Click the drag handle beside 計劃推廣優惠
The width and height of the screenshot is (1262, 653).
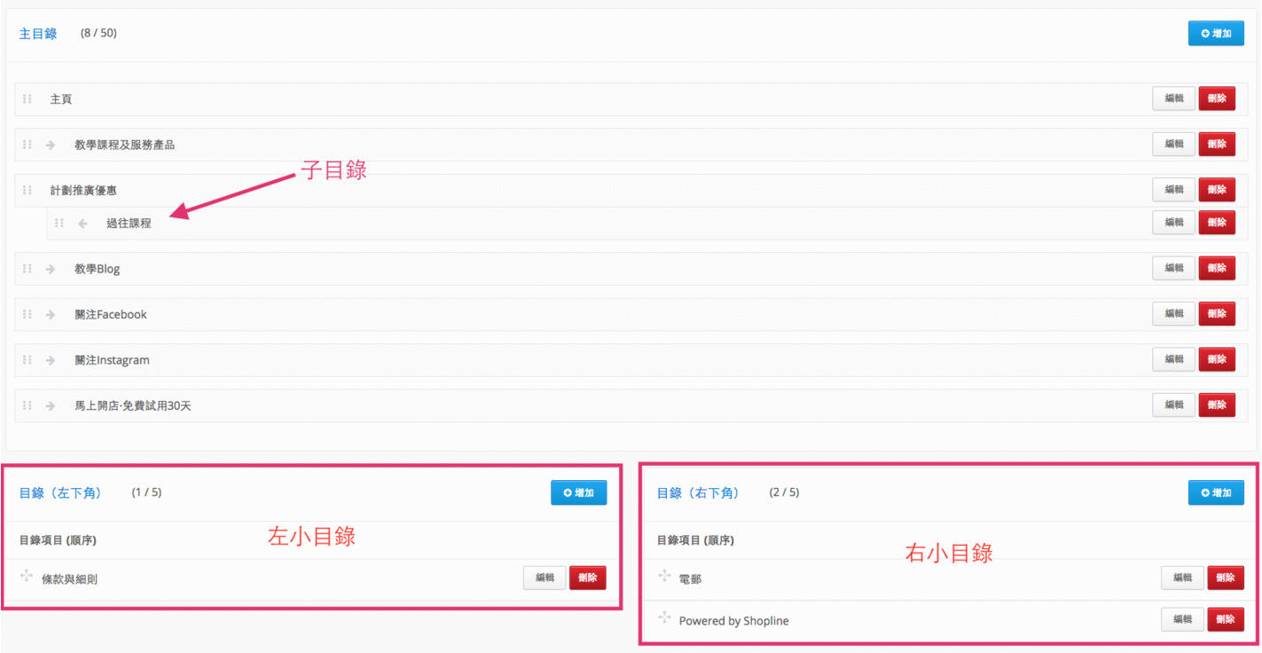pyautogui.click(x=27, y=190)
